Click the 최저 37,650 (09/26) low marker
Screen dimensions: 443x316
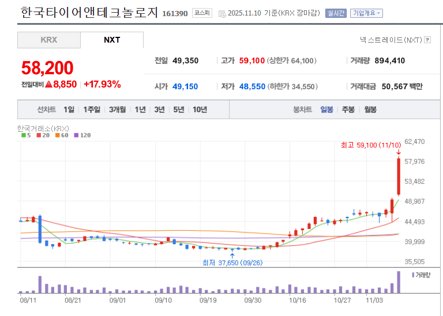[x=232, y=262]
